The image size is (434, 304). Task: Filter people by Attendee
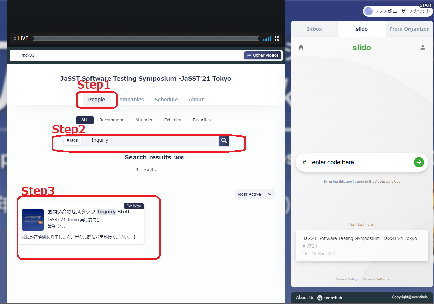point(144,120)
